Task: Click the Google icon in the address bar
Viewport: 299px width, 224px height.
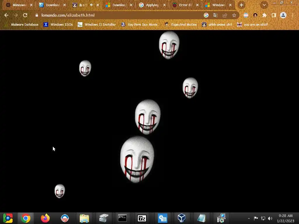Action: pos(206,15)
